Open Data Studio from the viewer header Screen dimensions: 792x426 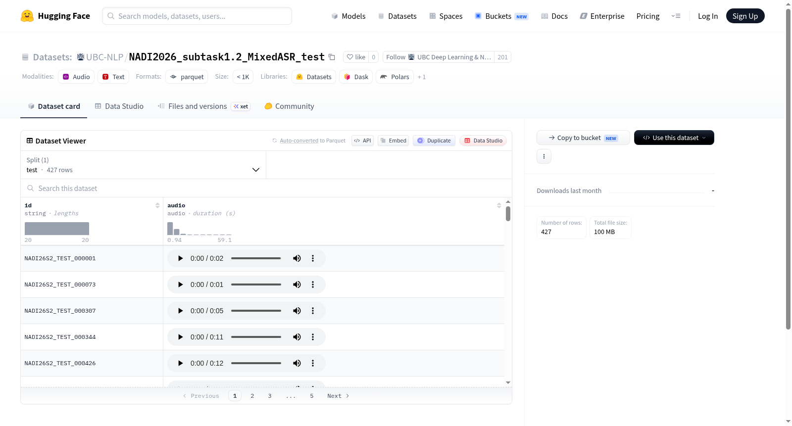pyautogui.click(x=483, y=141)
